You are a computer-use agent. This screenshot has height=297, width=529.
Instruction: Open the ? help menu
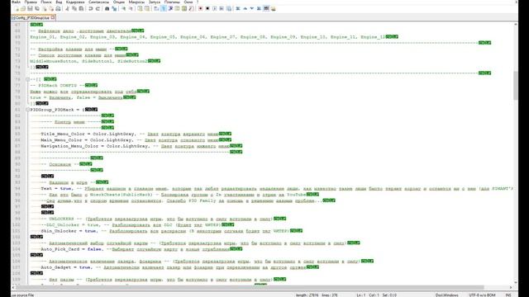tap(198, 2)
